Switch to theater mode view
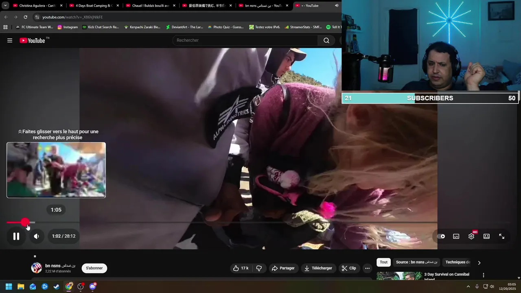The height and width of the screenshot is (293, 521). pyautogui.click(x=486, y=236)
